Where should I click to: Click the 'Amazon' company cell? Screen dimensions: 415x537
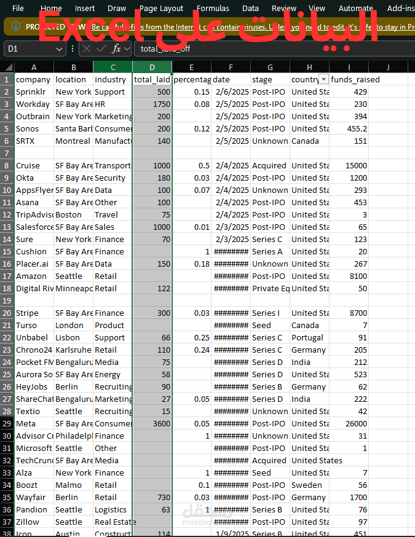(x=34, y=276)
